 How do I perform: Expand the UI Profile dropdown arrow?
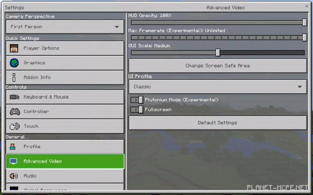point(299,87)
